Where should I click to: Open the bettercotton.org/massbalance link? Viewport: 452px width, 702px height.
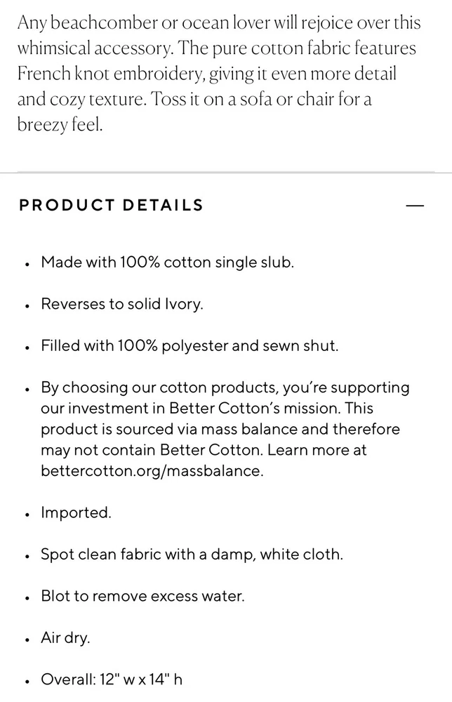click(152, 471)
